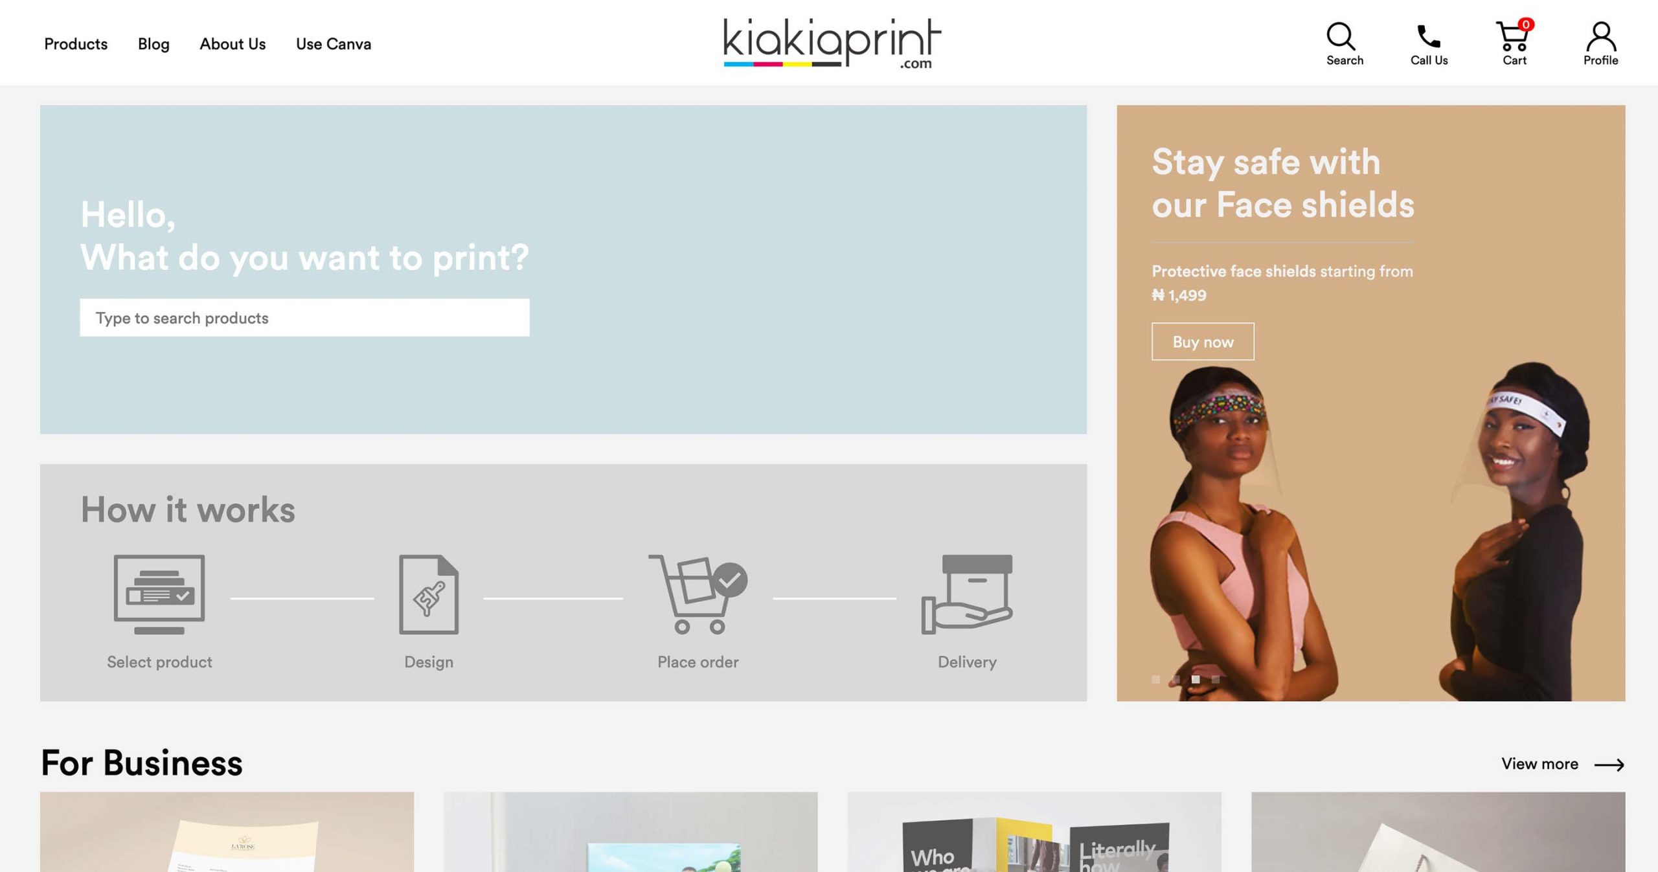Select the fourth carousel slide dot

pyautogui.click(x=1216, y=679)
